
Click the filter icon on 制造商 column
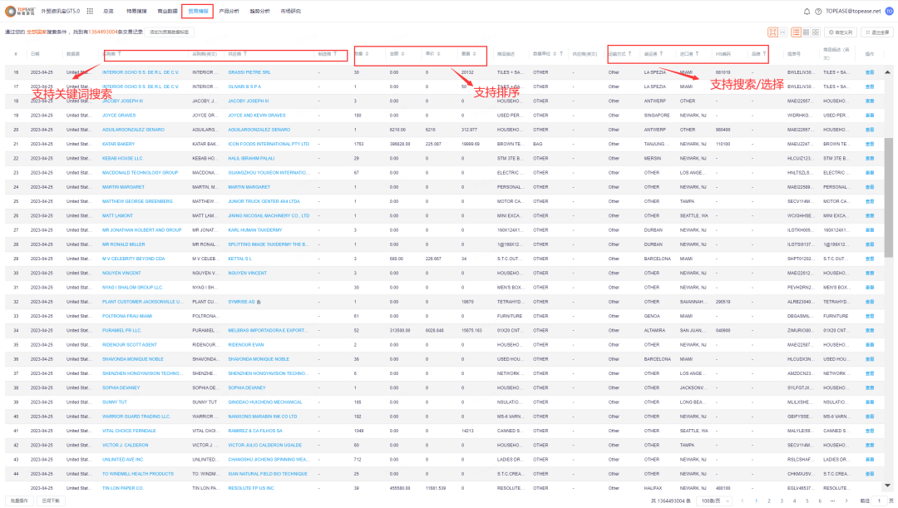[x=335, y=54]
